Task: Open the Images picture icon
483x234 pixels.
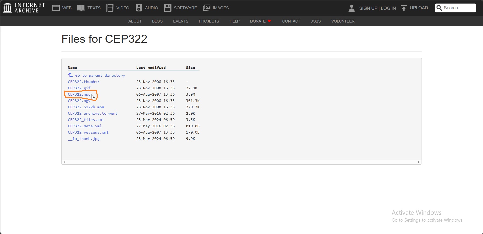Action: (x=207, y=8)
